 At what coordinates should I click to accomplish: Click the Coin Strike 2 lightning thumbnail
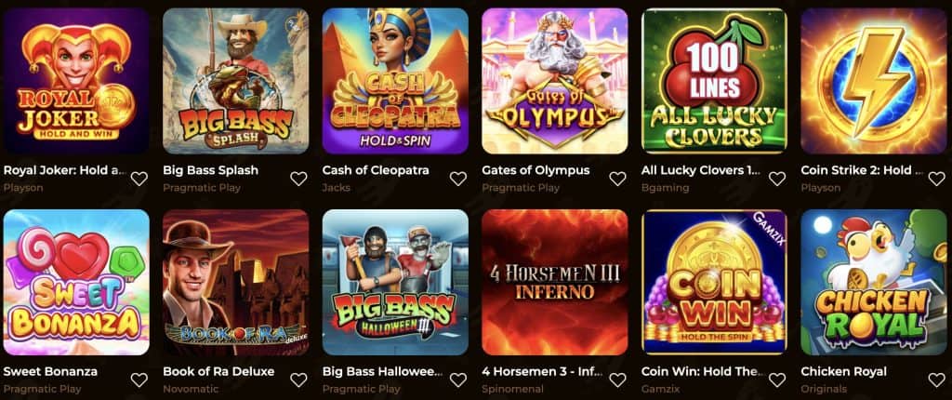click(874, 81)
